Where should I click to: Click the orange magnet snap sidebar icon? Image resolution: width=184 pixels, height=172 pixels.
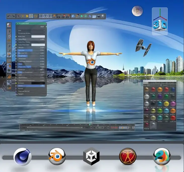pyautogui.click(x=9, y=77)
